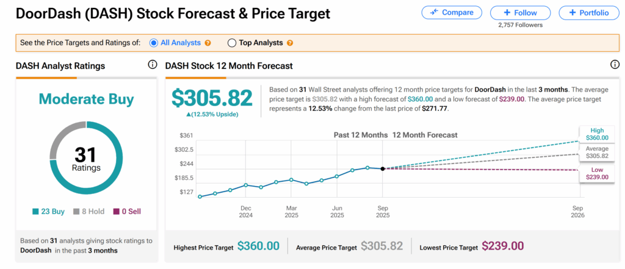Viewport: 625px width, 269px height.
Task: Click the teal Buy legend square
Action: click(35, 212)
